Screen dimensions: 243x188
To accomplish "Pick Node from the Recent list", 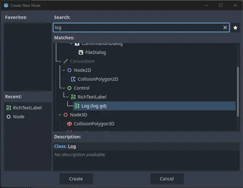I will coord(19,117).
